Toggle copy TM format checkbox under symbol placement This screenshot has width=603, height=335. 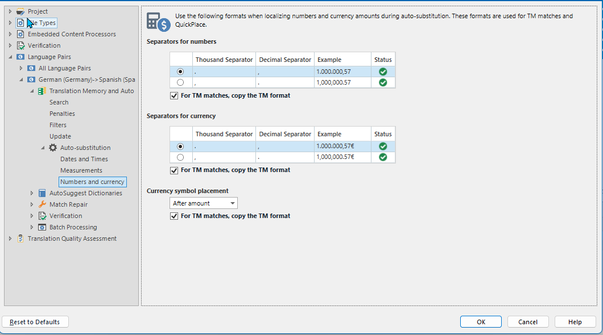tap(174, 216)
